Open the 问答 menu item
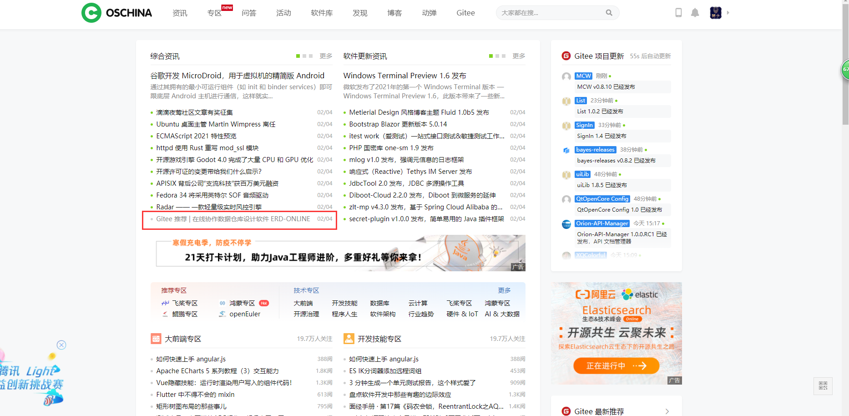This screenshot has width=849, height=416. tap(249, 13)
